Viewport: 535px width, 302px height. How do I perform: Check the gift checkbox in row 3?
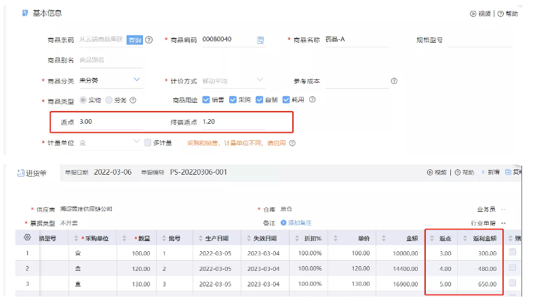[512, 283]
